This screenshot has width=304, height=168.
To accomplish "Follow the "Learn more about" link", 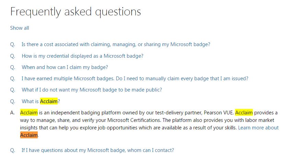I will (258, 128).
